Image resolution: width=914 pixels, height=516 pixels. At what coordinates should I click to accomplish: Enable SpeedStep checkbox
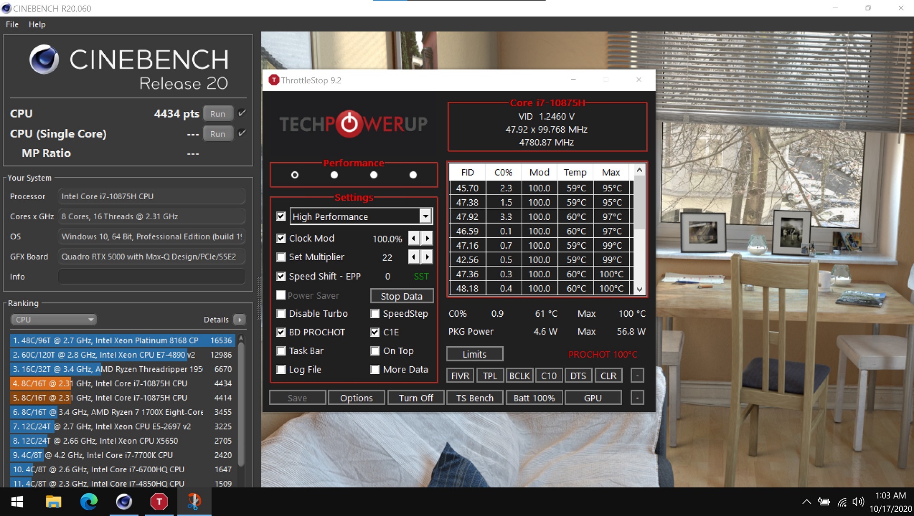[375, 313]
